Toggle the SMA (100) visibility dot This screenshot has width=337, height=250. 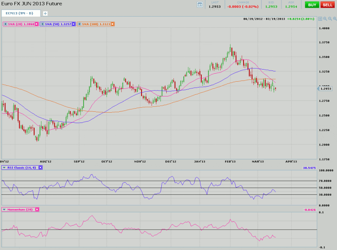tap(80, 24)
